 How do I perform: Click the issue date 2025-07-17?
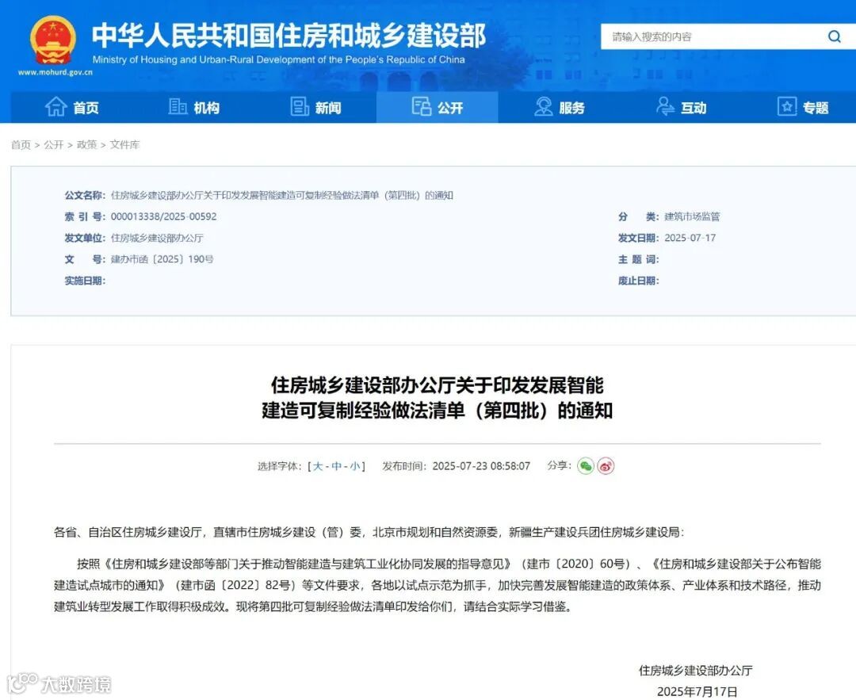[690, 238]
